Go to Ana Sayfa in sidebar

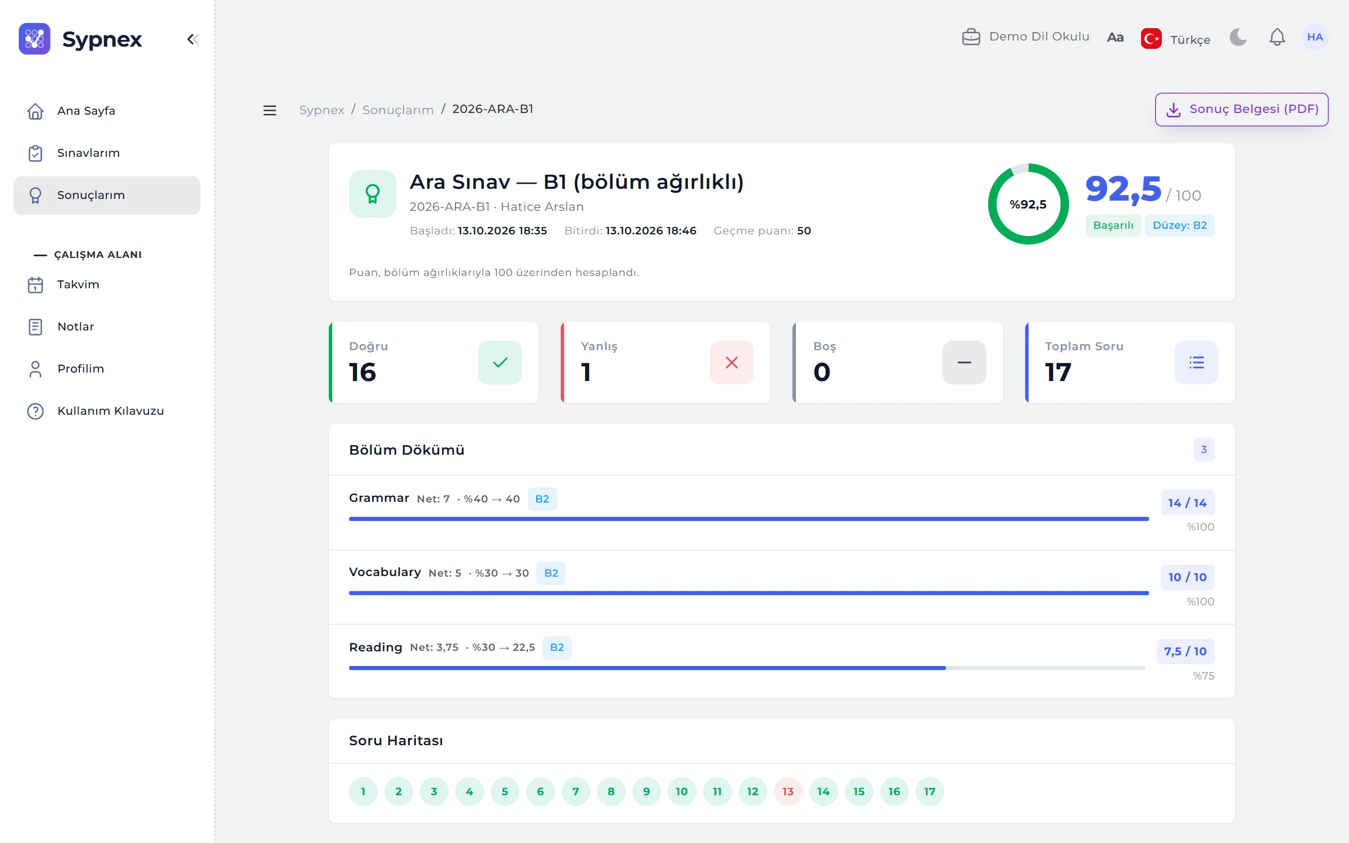(107, 111)
